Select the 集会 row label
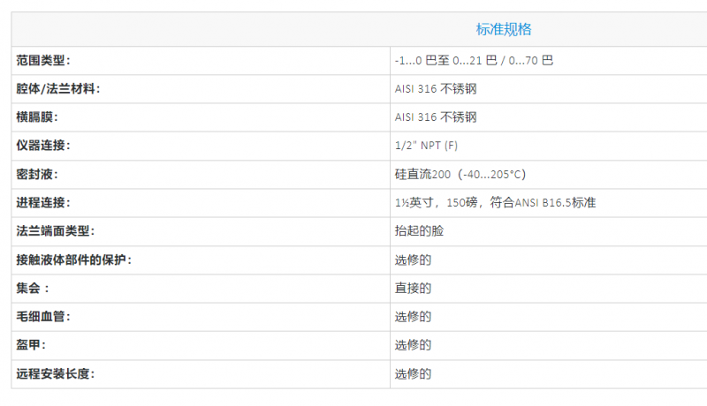 [33, 288]
